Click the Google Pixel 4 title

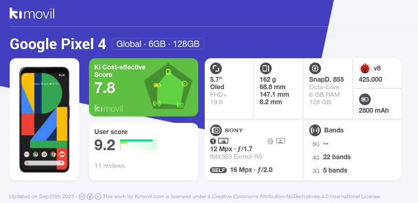[58, 44]
